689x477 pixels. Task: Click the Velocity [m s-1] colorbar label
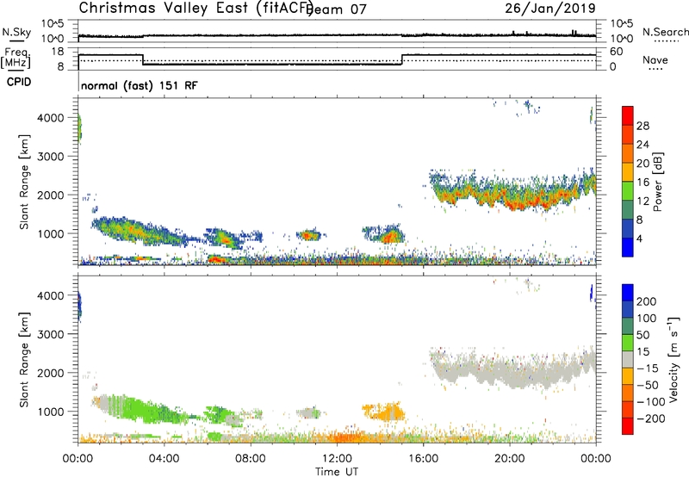(x=673, y=359)
